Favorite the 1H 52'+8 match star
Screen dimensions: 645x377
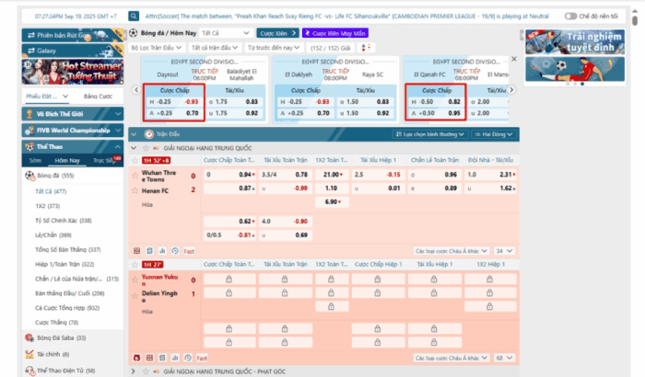(135, 160)
